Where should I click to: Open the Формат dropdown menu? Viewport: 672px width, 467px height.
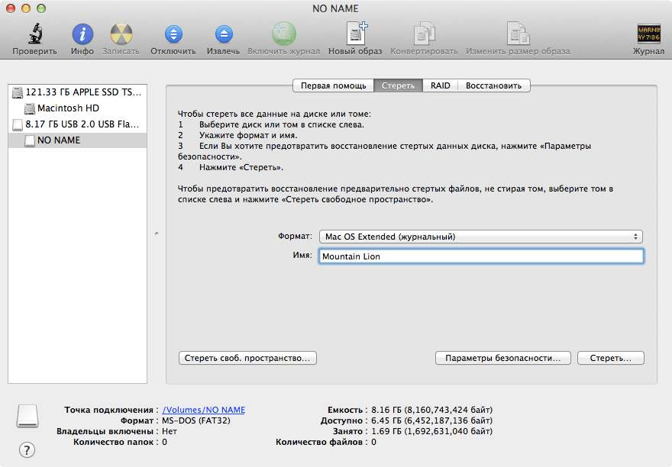[x=480, y=237]
